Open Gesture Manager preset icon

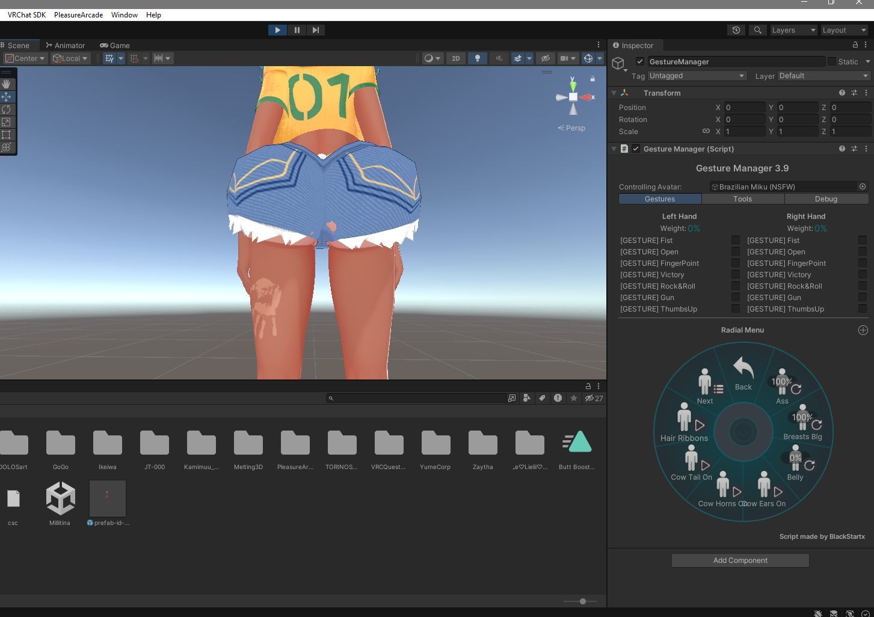pyautogui.click(x=854, y=149)
